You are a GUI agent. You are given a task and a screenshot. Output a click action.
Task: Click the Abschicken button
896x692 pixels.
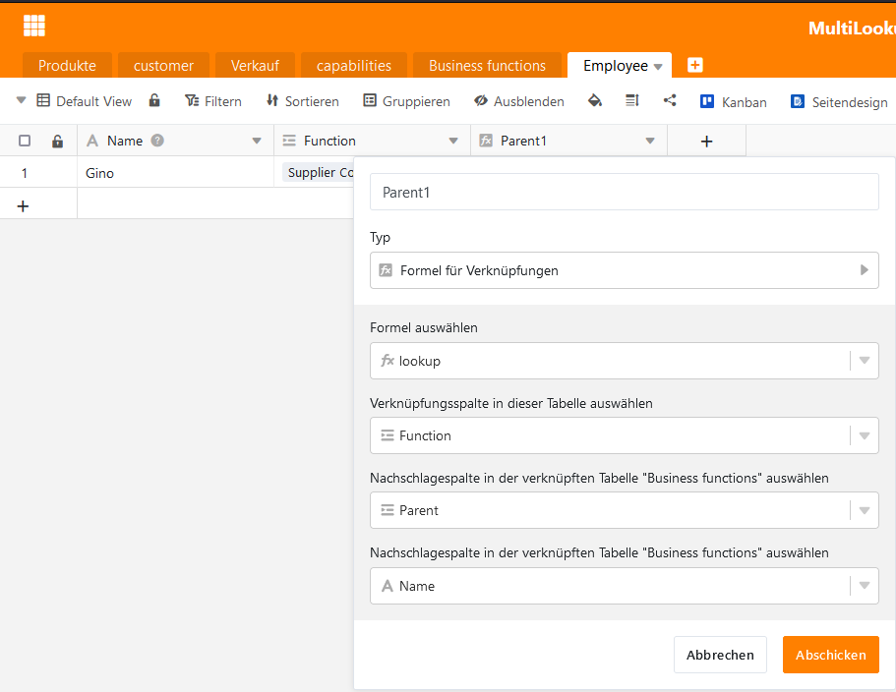coord(830,655)
